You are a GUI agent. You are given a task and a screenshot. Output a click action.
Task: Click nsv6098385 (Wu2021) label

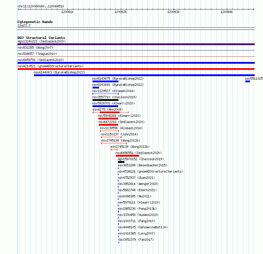pos(134,196)
